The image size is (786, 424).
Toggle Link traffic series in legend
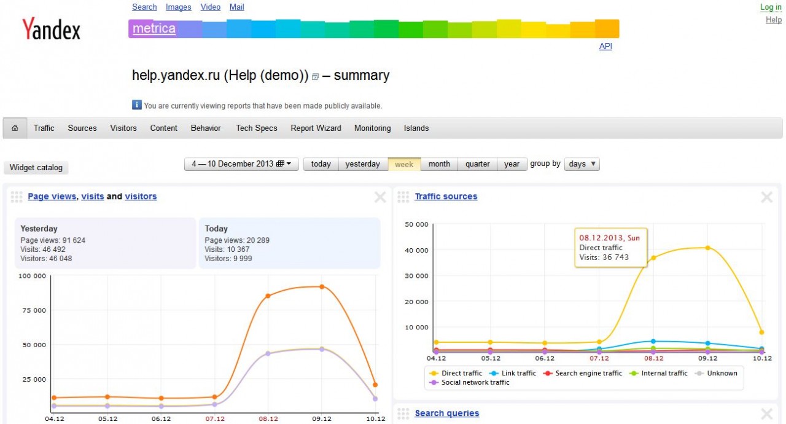pyautogui.click(x=513, y=373)
